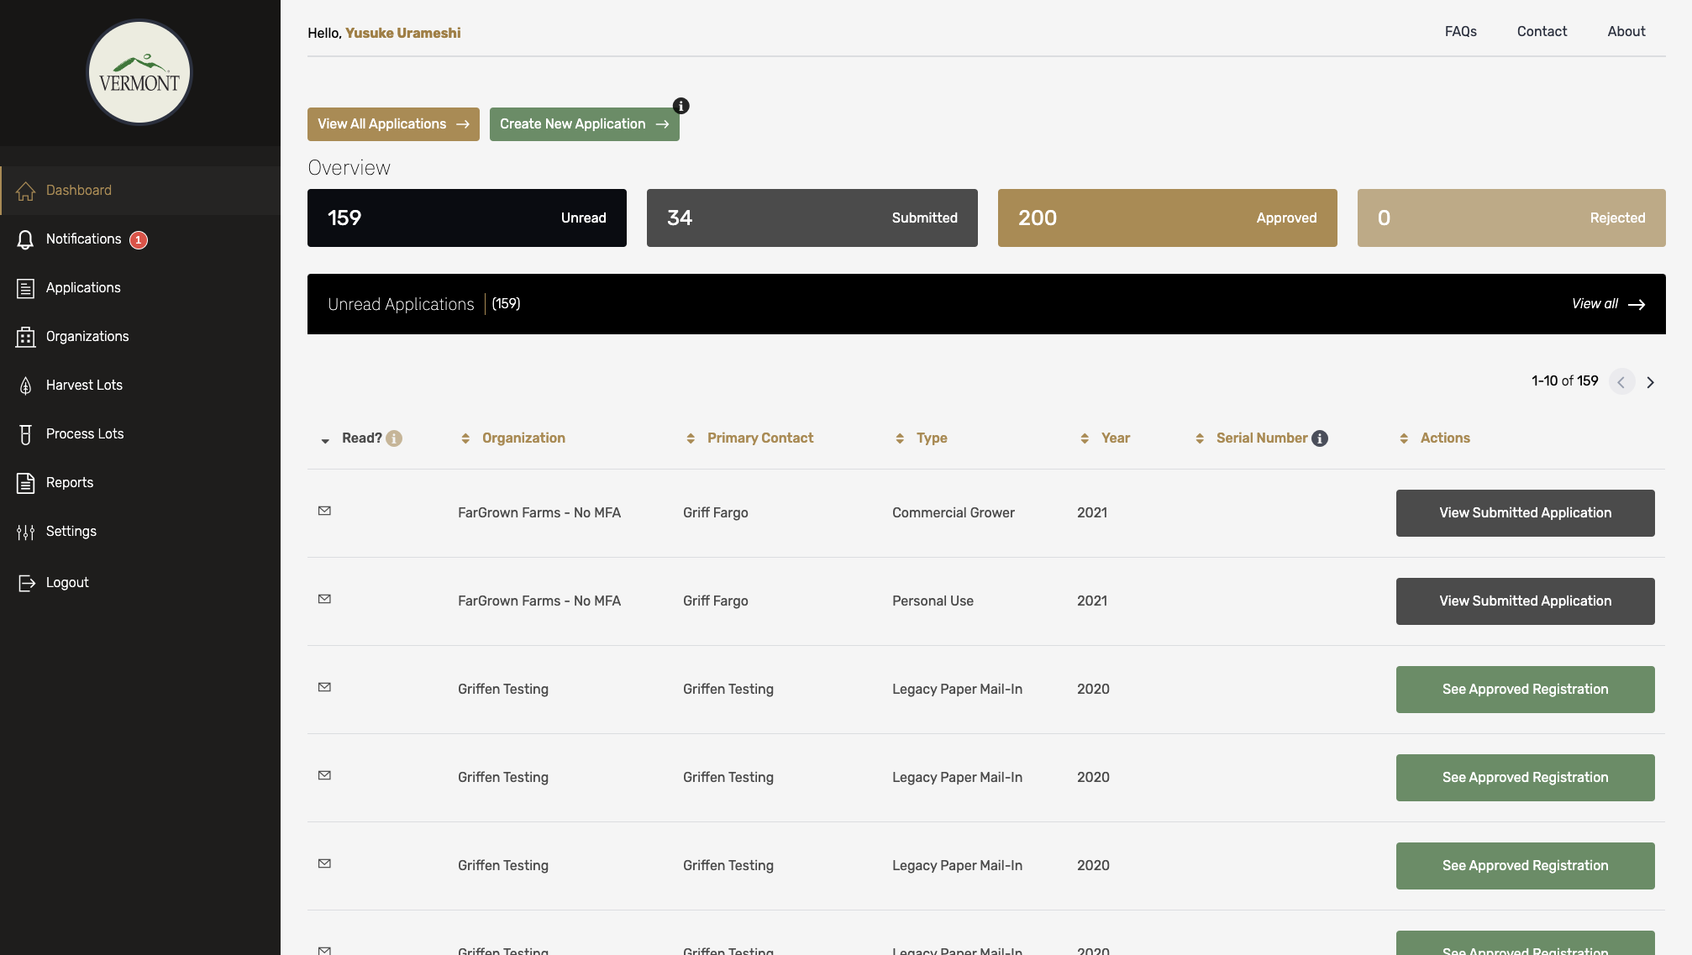Viewport: 1692px width, 955px height.
Task: Click the Personal Use type cell
Action: click(933, 601)
